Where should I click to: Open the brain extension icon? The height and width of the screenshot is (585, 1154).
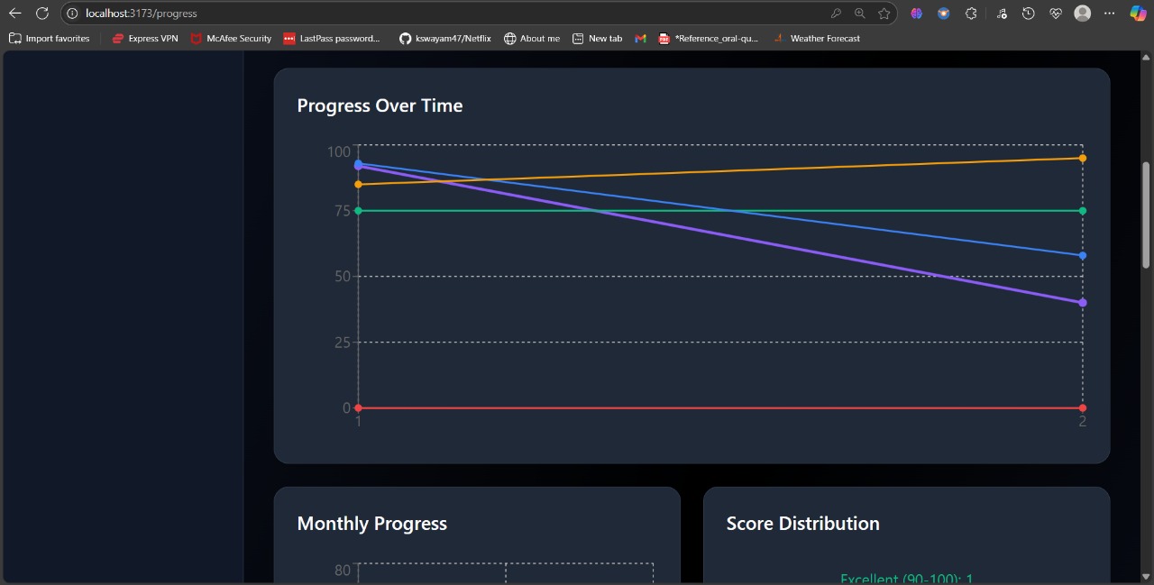[x=917, y=14]
